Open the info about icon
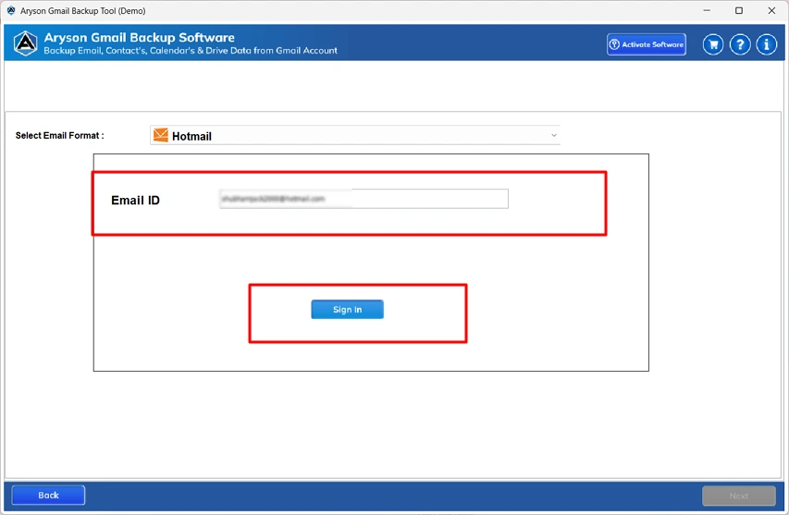 (767, 44)
